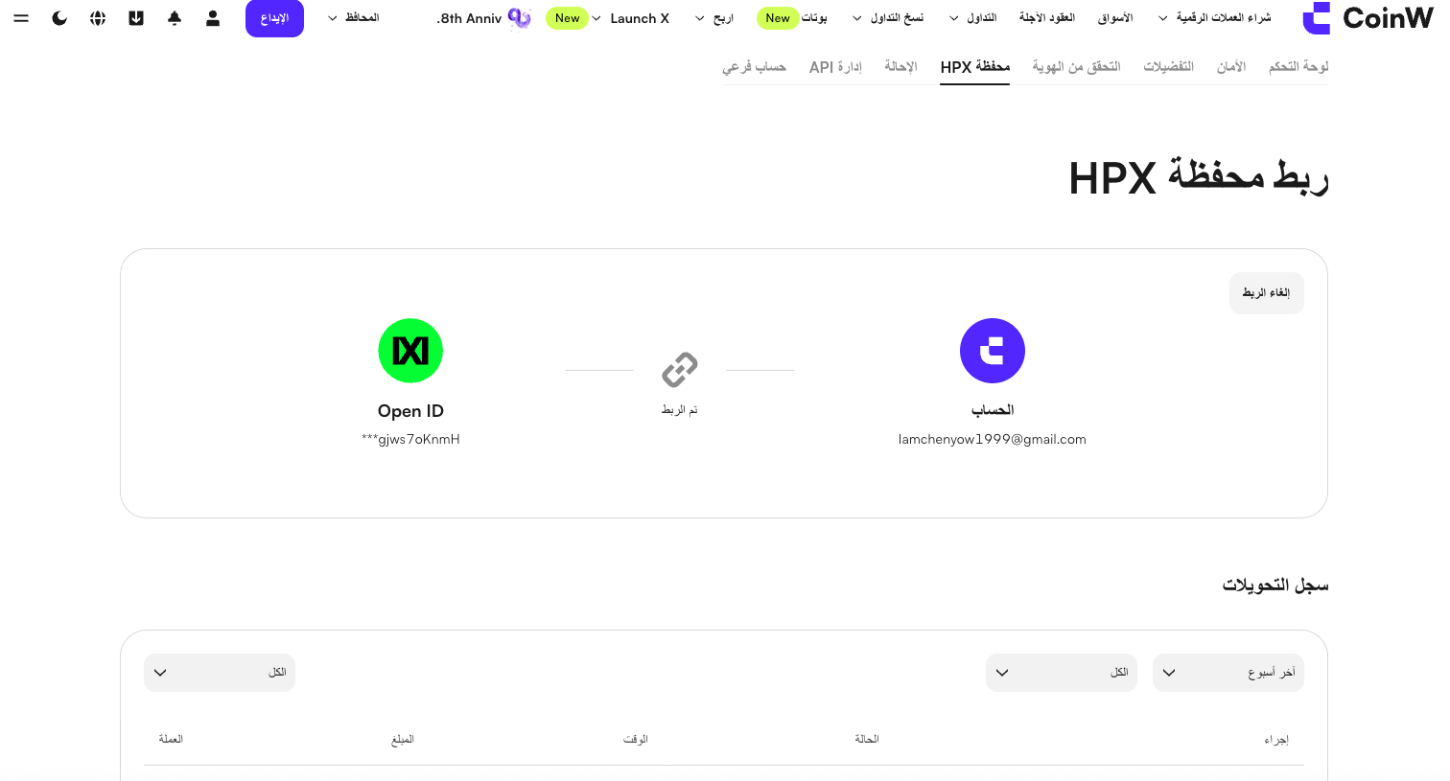Switch to the حساب فرعي sub-account tab

(754, 66)
